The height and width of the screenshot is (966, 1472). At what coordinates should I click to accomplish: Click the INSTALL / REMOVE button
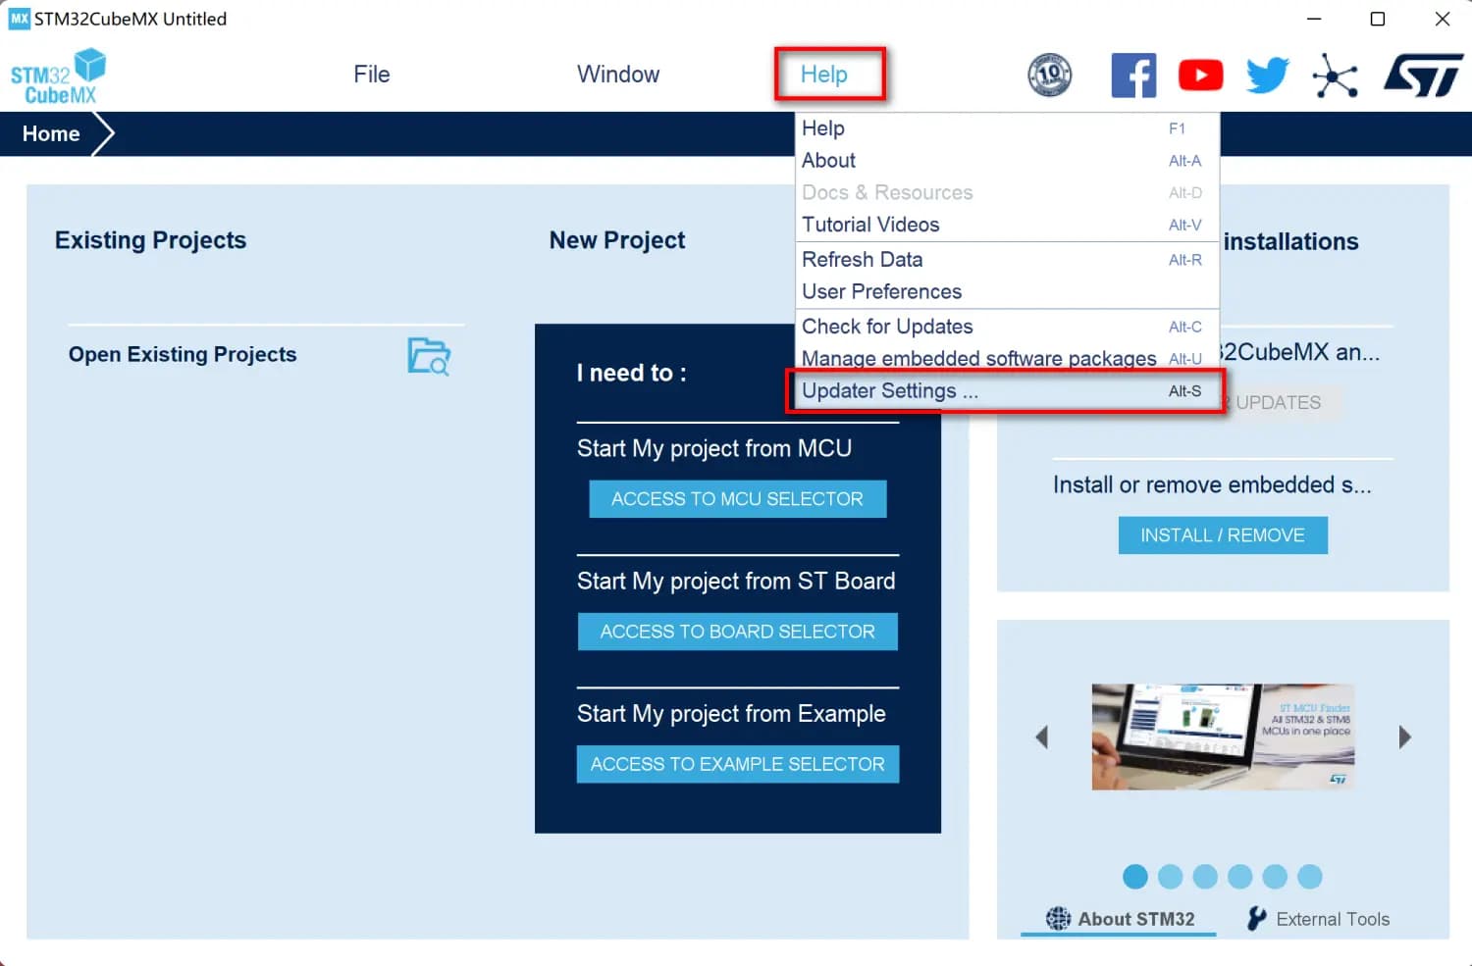tap(1223, 535)
